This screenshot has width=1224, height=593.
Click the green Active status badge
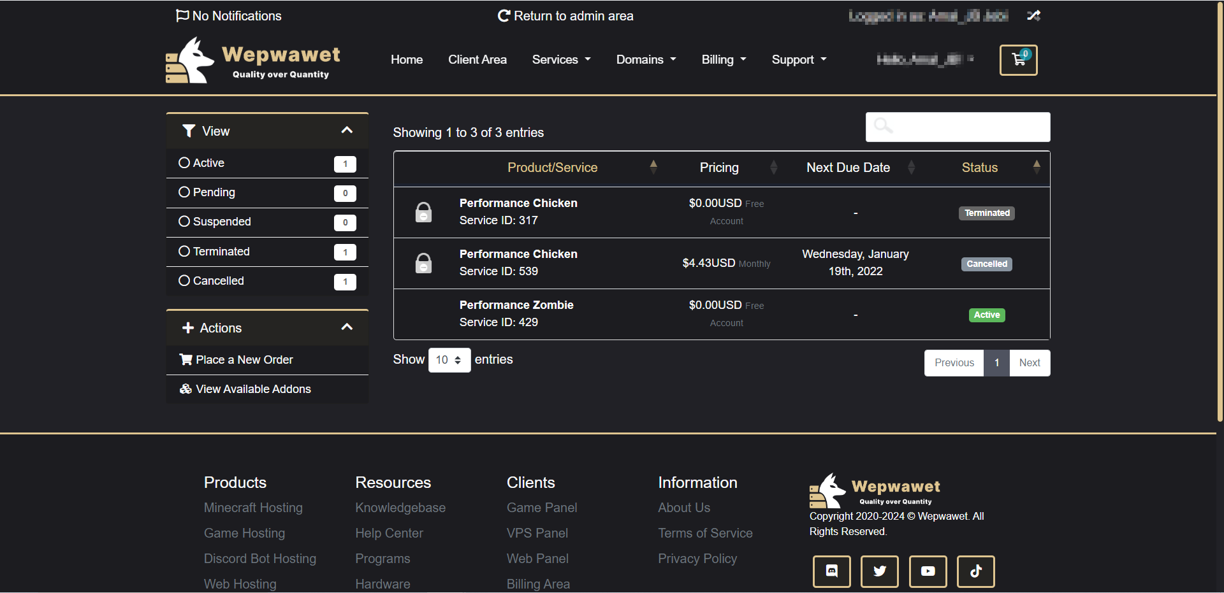(x=986, y=315)
